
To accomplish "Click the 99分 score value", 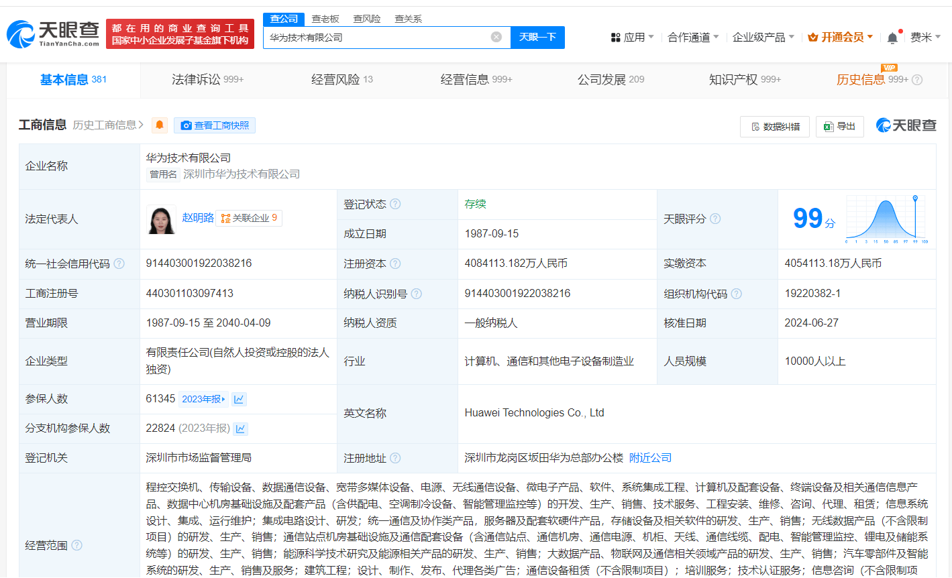I will 813,219.
